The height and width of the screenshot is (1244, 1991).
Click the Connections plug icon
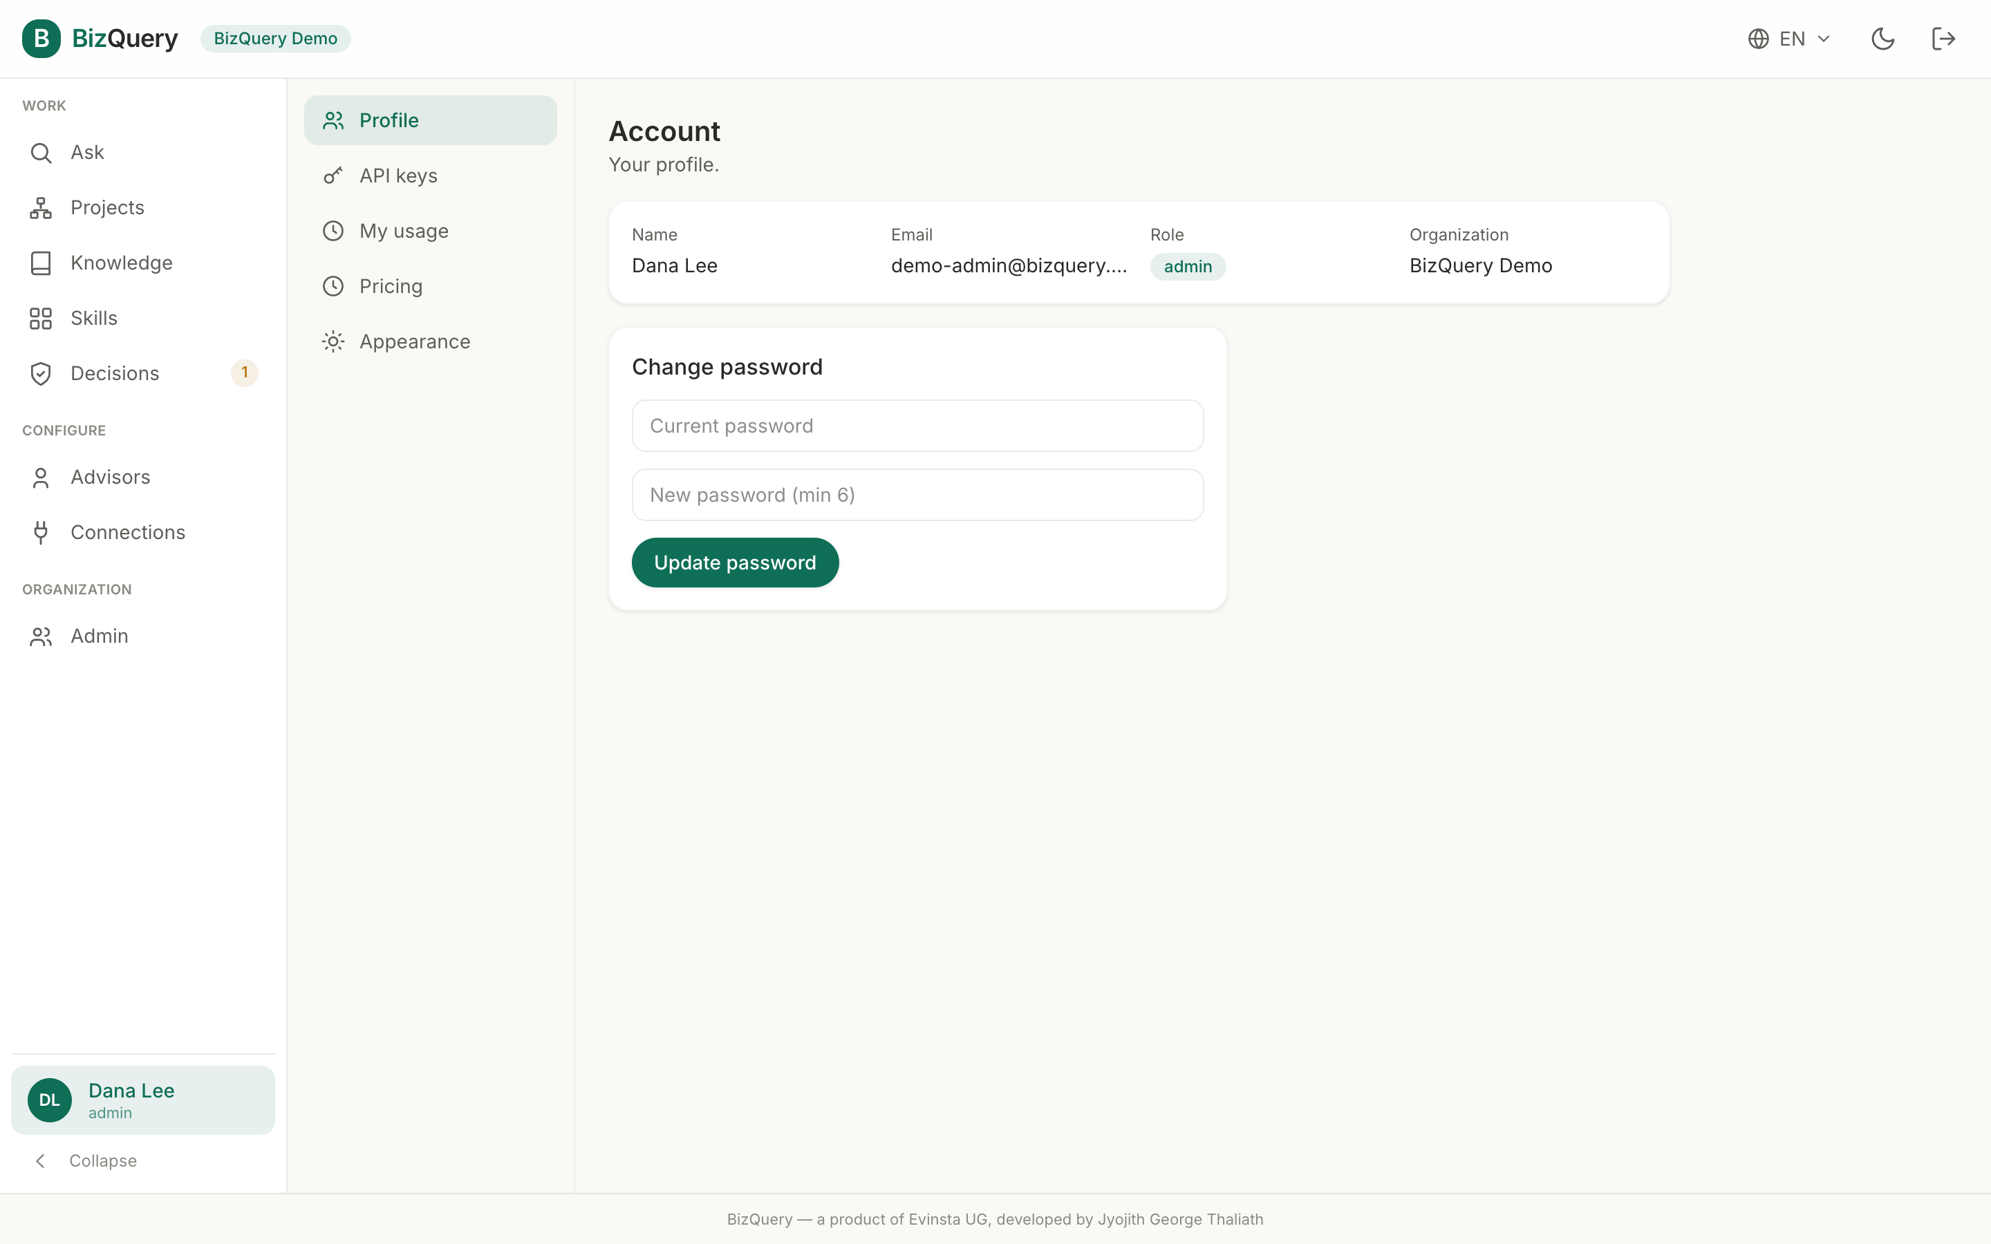click(40, 533)
